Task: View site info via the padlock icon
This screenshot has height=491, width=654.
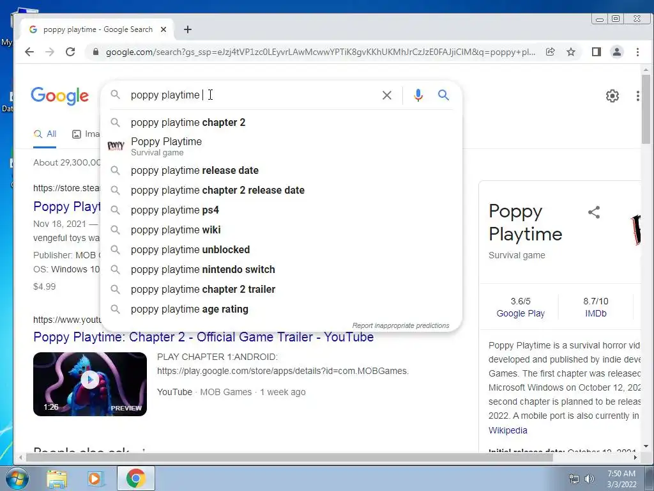Action: click(x=96, y=52)
